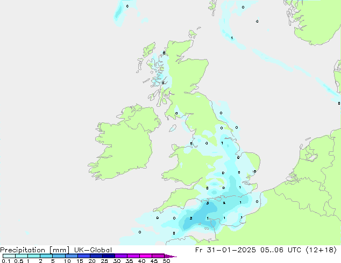
Task: Select the 'UK-Global' model name text
Action: tap(93, 250)
